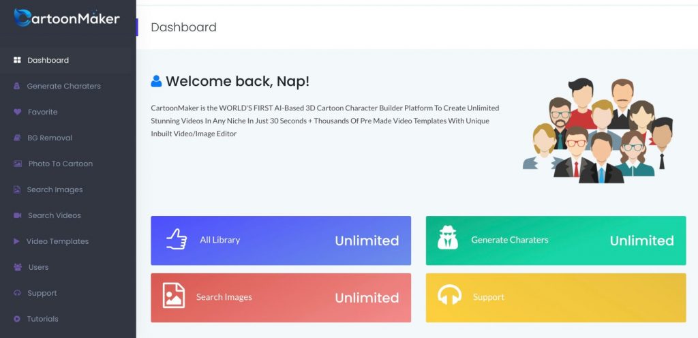Click the thumbs-up icon on All Library card
Viewport: 698px width, 338px height.
177,240
